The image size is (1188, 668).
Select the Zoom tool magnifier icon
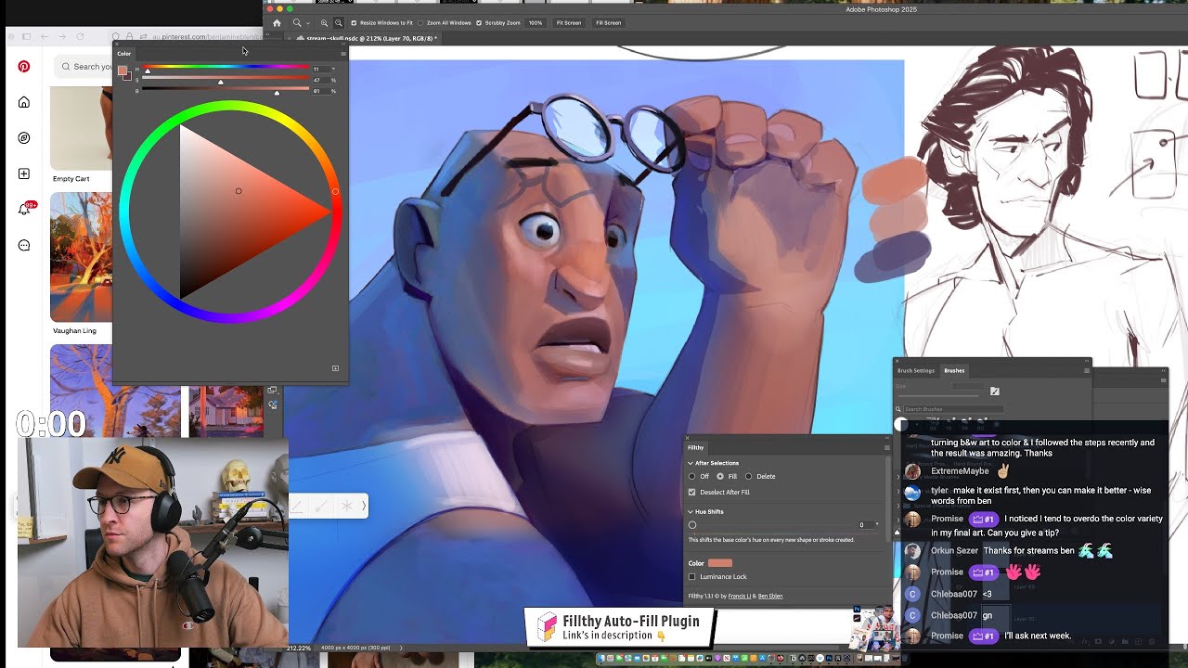point(297,22)
